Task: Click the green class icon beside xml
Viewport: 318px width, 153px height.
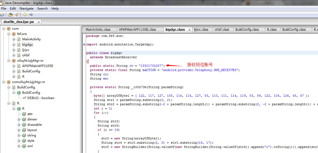Action: [24, 146]
